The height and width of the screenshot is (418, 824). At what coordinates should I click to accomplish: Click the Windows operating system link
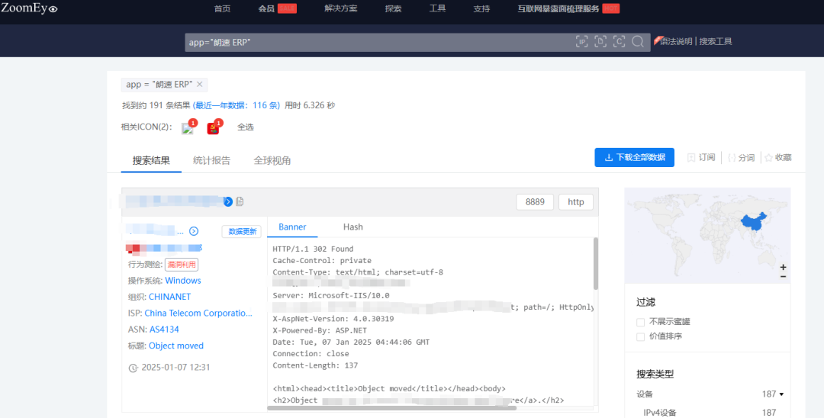pos(183,281)
